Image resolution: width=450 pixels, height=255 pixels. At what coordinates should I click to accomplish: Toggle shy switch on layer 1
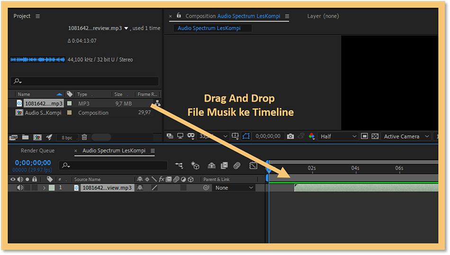coord(140,188)
